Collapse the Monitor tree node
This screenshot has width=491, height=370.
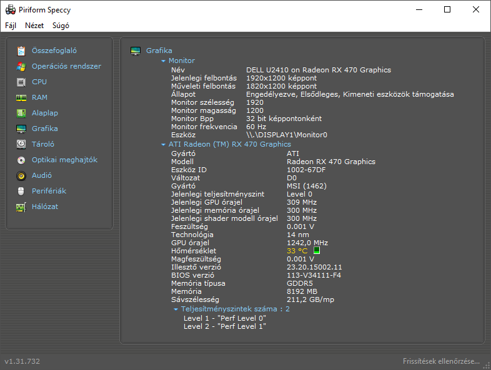[163, 61]
